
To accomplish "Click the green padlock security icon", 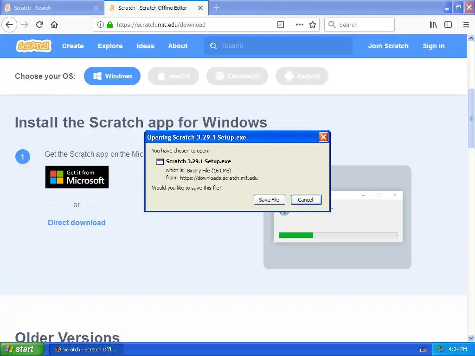I will pos(110,25).
